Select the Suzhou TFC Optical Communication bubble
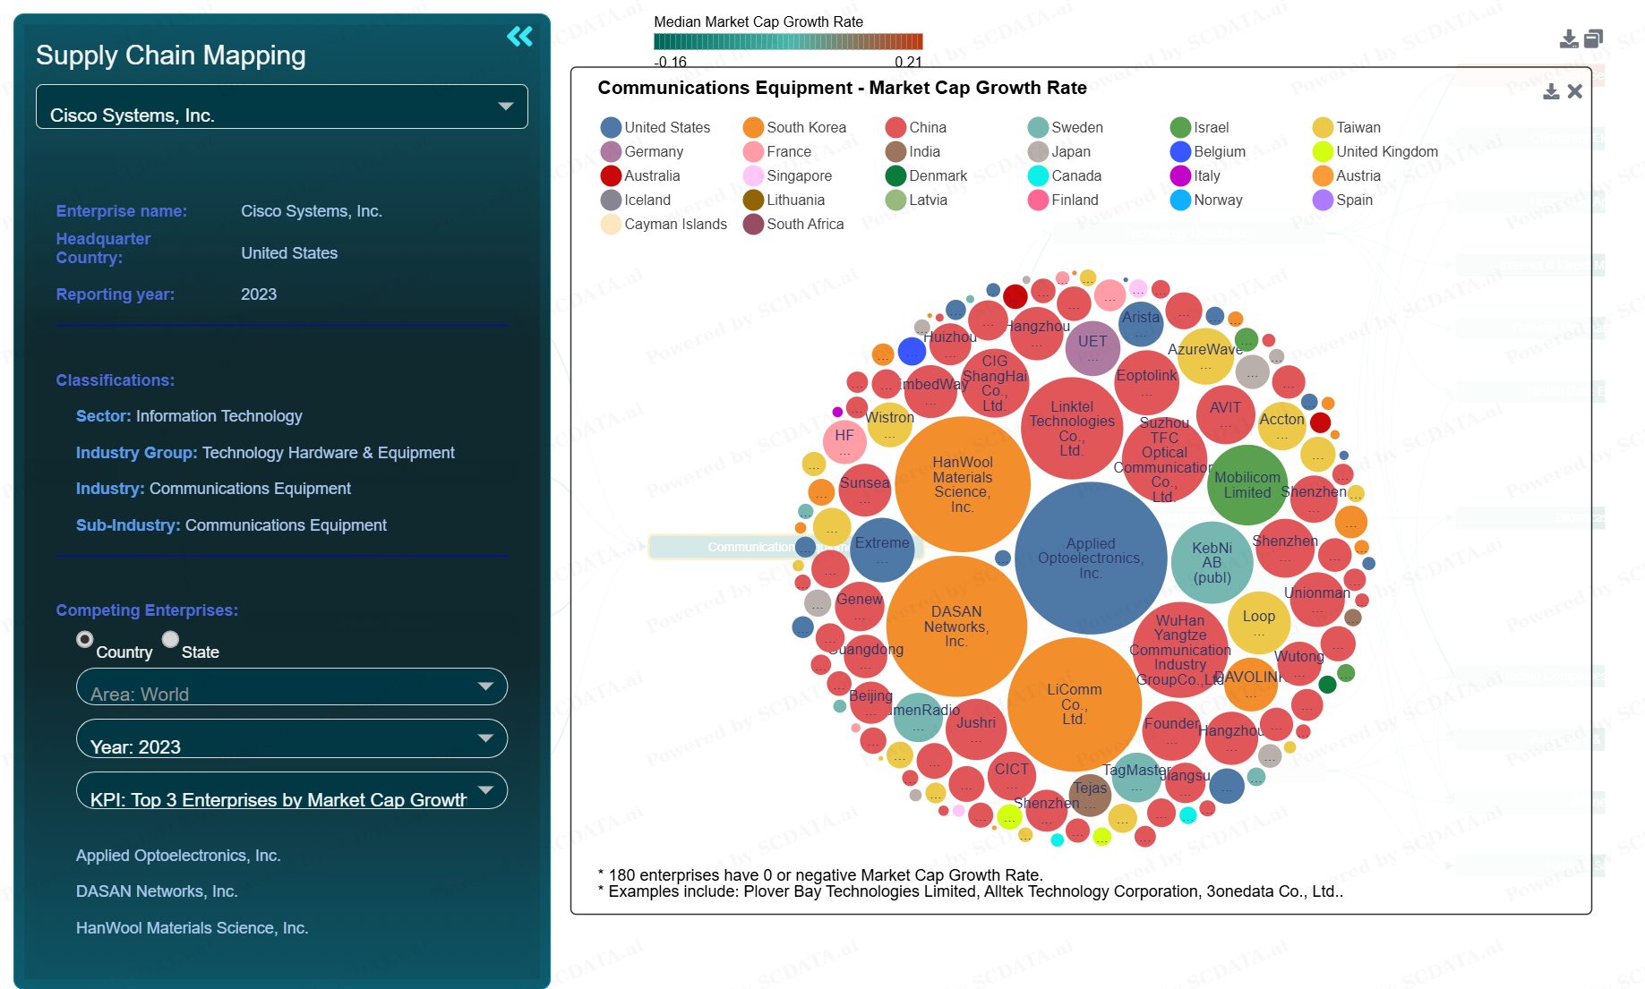This screenshot has width=1645, height=989. (x=1165, y=458)
